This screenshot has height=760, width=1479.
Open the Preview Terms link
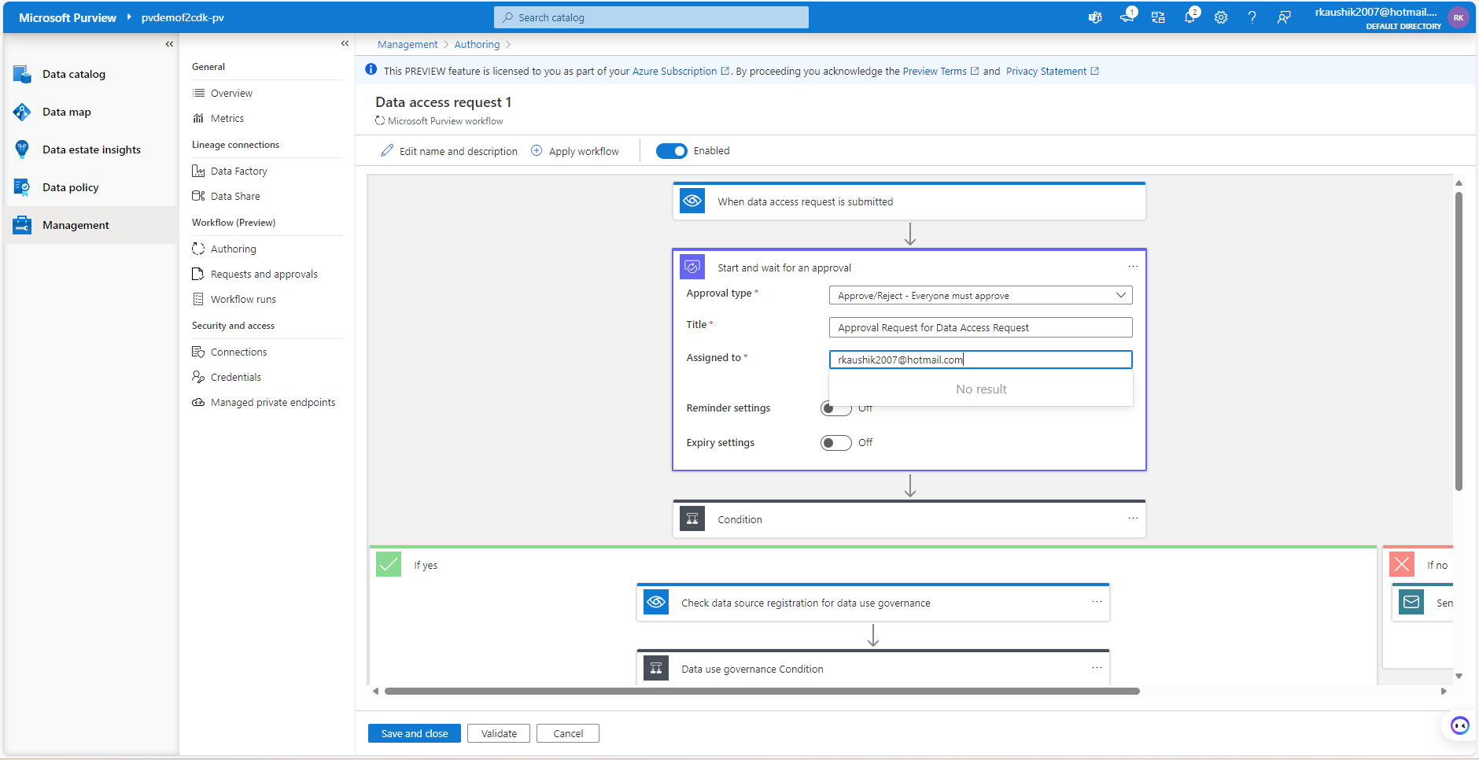coord(941,71)
